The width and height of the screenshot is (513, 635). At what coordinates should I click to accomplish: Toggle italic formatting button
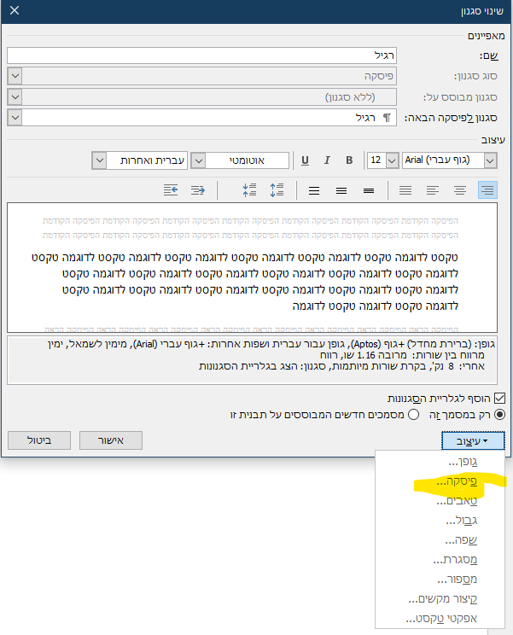point(327,160)
